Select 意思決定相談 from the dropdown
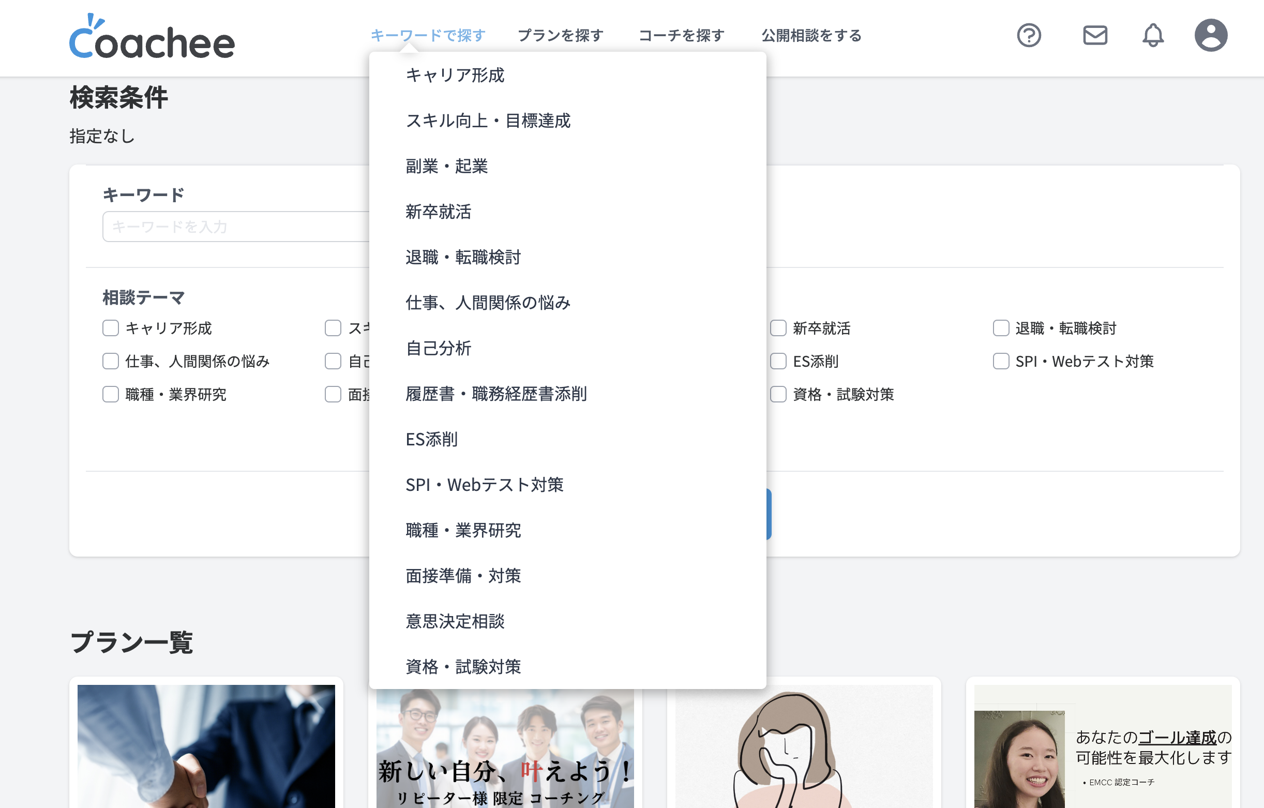 coord(455,621)
